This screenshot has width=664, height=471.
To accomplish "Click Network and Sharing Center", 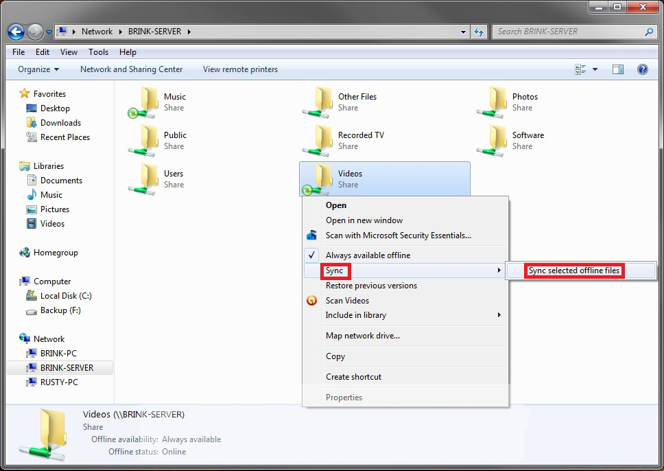I will [x=131, y=69].
